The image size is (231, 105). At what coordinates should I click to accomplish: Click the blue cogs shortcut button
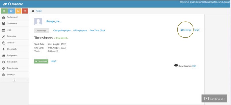tap(11, 11)
